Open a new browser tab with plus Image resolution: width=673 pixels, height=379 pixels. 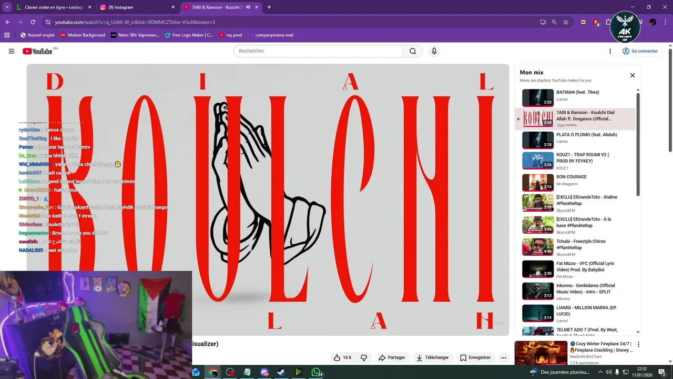tap(269, 7)
